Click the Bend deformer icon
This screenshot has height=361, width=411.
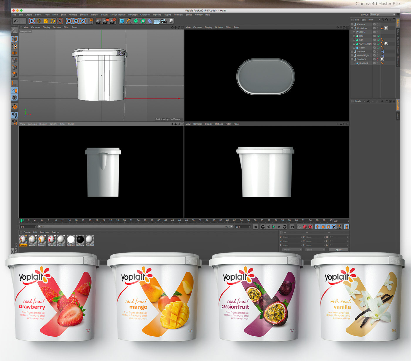click(x=150, y=21)
